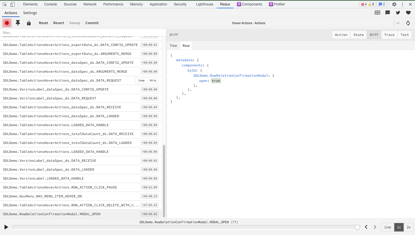Switch to the Network tab
This screenshot has width=415, height=235.
point(90,4)
